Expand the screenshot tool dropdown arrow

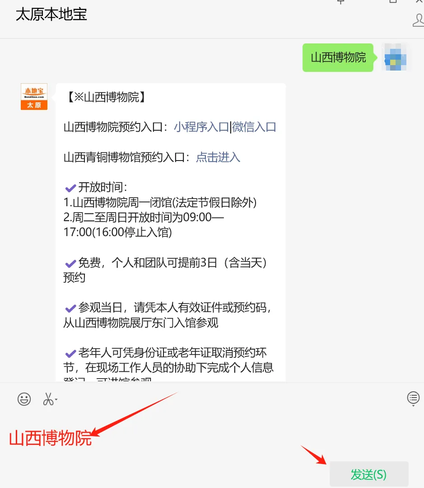tap(56, 400)
